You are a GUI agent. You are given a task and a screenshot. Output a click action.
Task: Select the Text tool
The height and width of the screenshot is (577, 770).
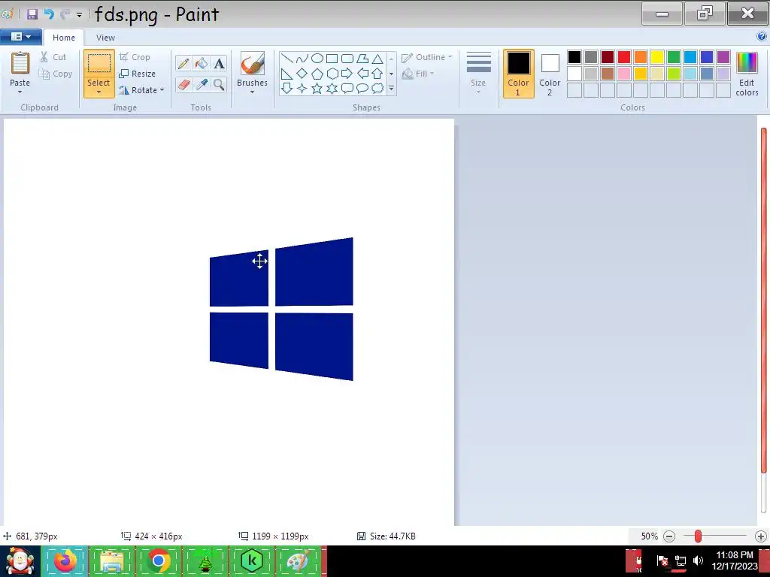click(219, 63)
